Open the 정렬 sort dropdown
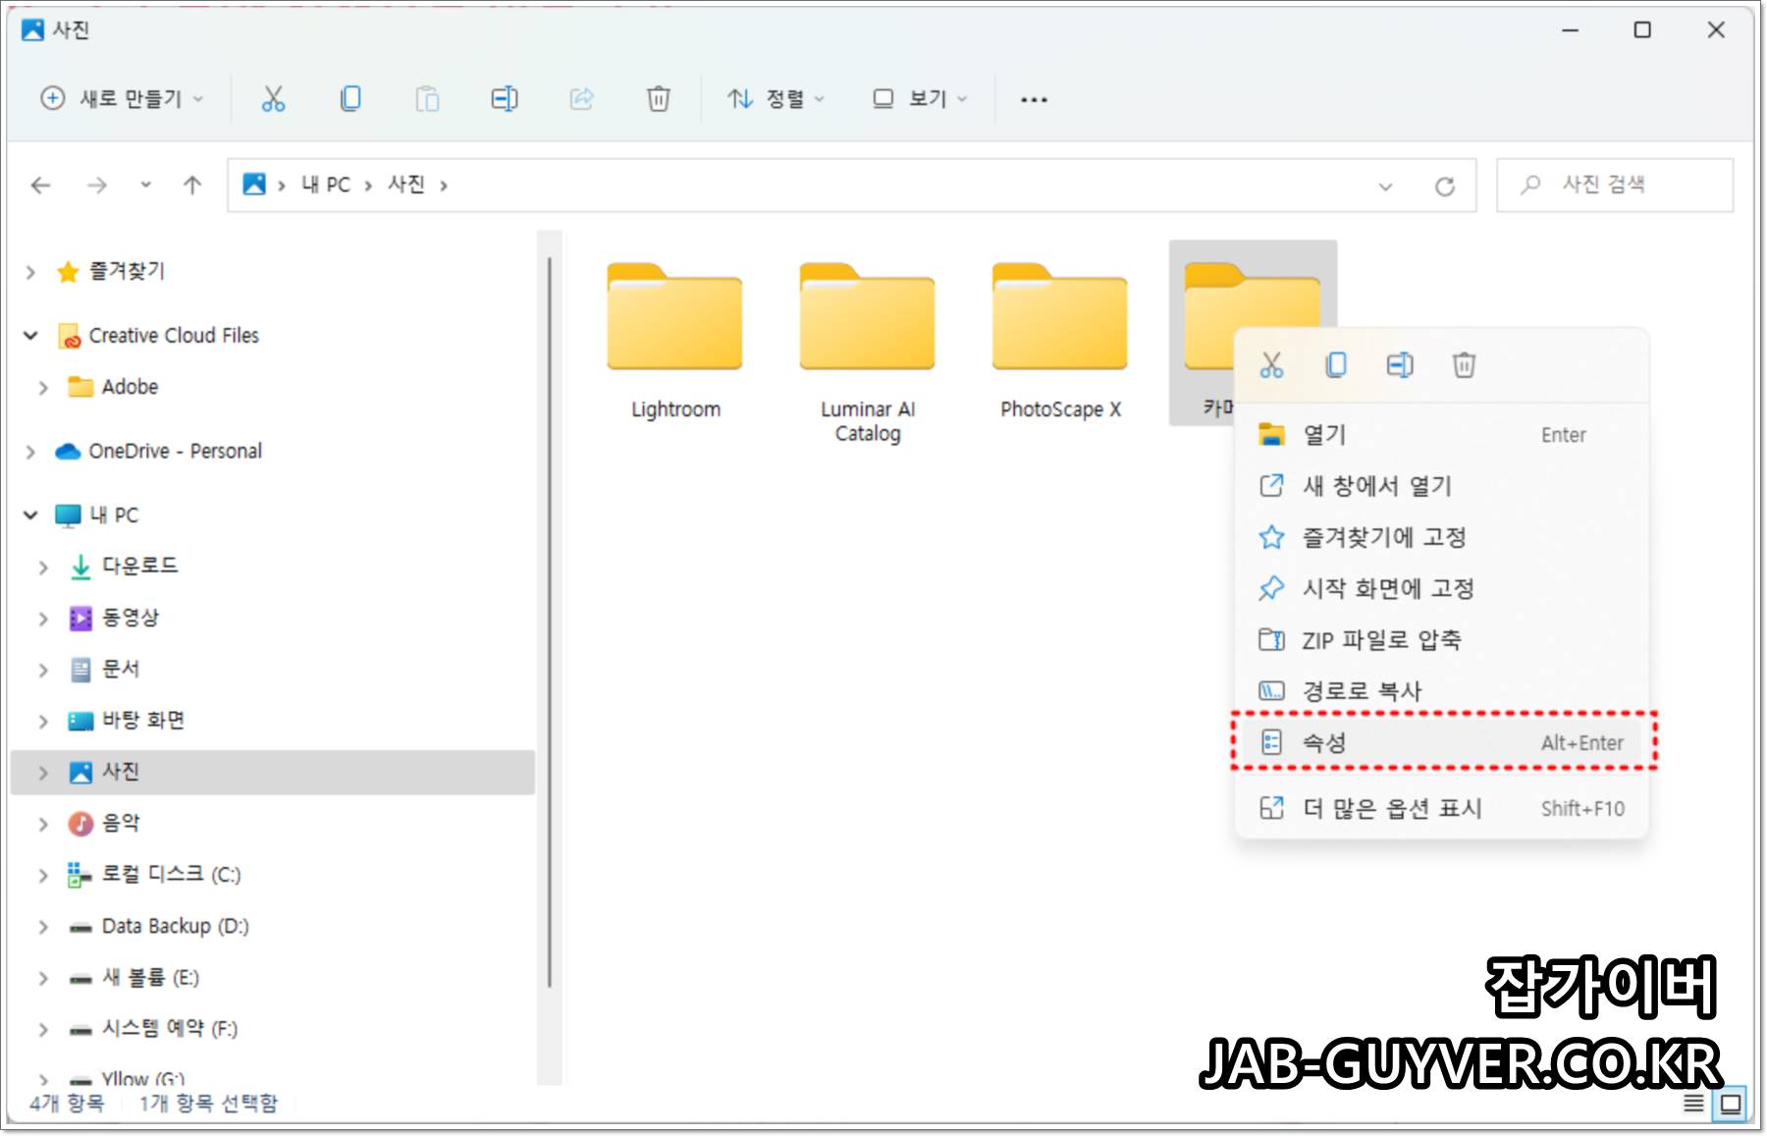Image resolution: width=1767 pixels, height=1136 pixels. click(x=776, y=98)
